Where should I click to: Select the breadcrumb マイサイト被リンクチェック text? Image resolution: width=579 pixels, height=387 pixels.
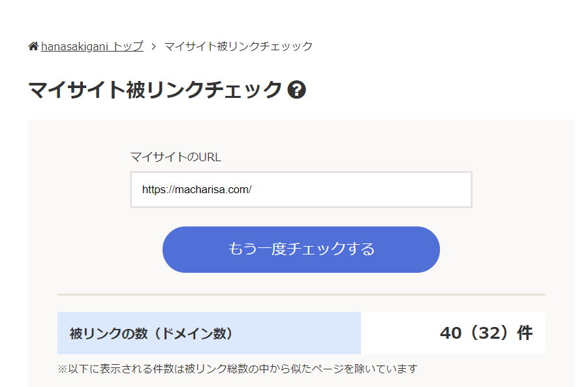pos(238,46)
